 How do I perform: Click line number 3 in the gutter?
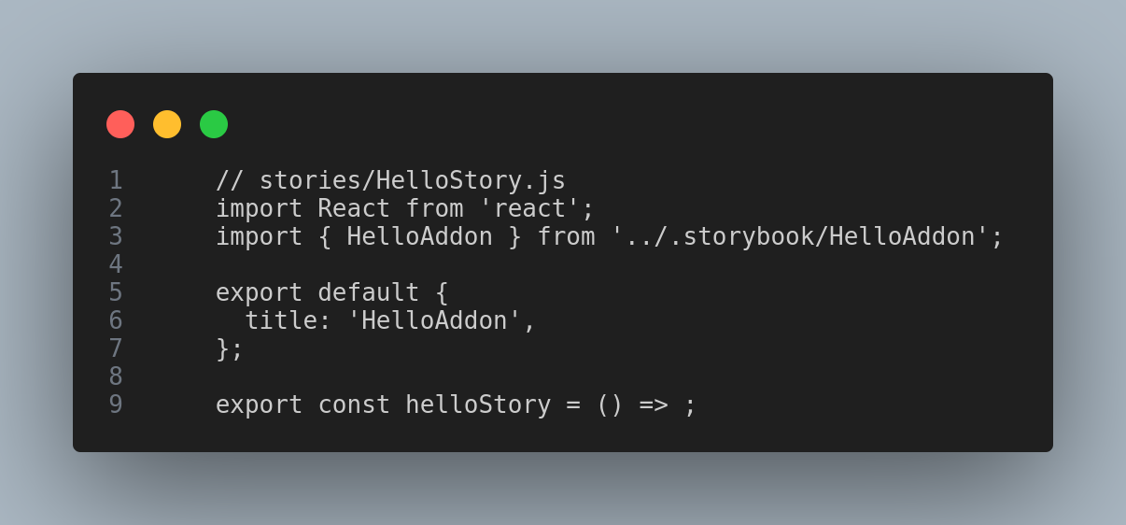116,236
